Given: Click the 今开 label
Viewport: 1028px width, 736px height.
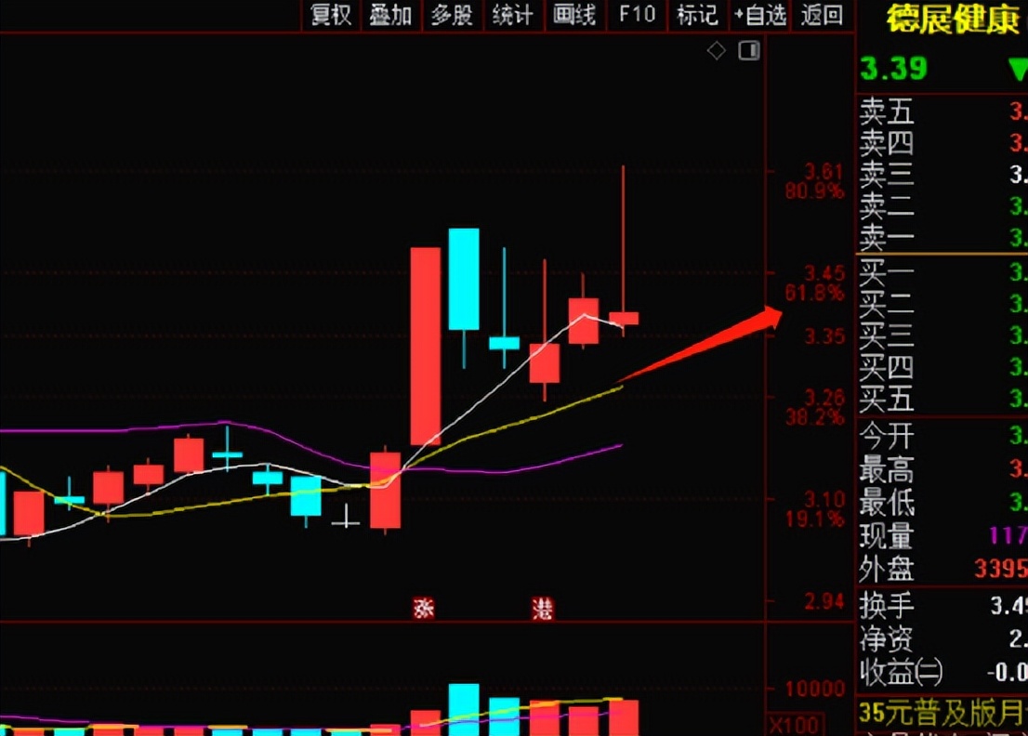Looking at the screenshot, I should (x=887, y=435).
